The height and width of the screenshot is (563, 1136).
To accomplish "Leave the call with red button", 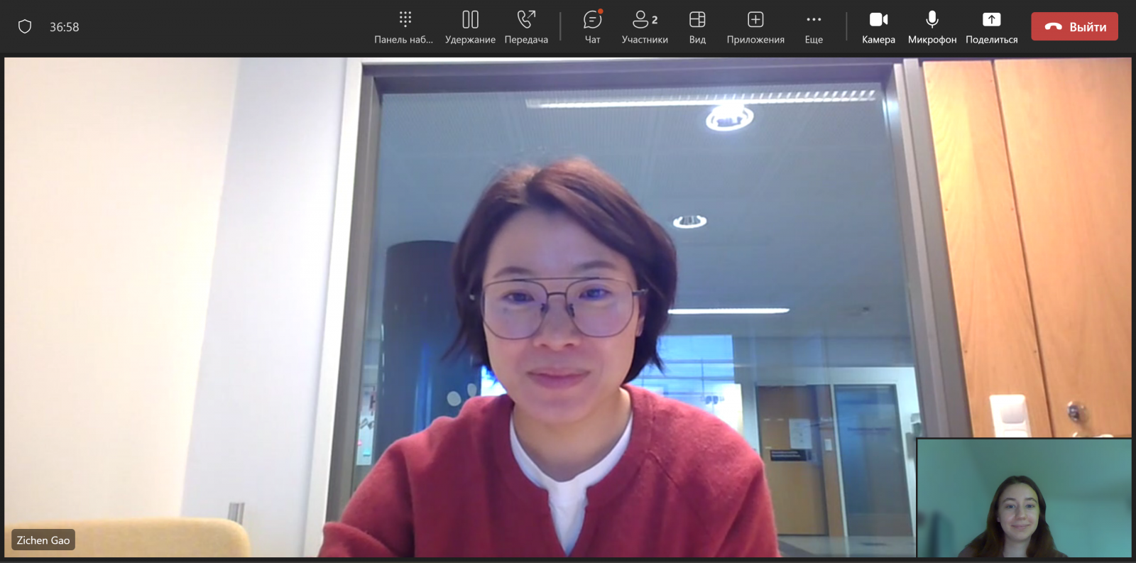I will pos(1074,27).
